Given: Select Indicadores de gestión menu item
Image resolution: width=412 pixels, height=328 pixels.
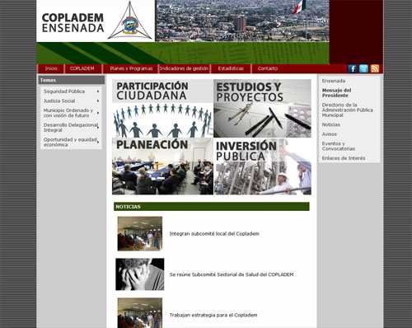Looking at the screenshot, I should [x=184, y=68].
